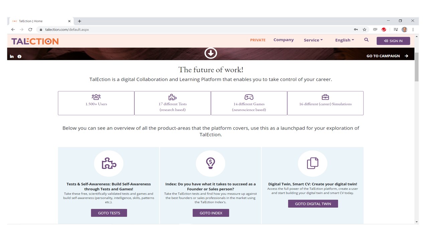Reload the page

coord(30,30)
